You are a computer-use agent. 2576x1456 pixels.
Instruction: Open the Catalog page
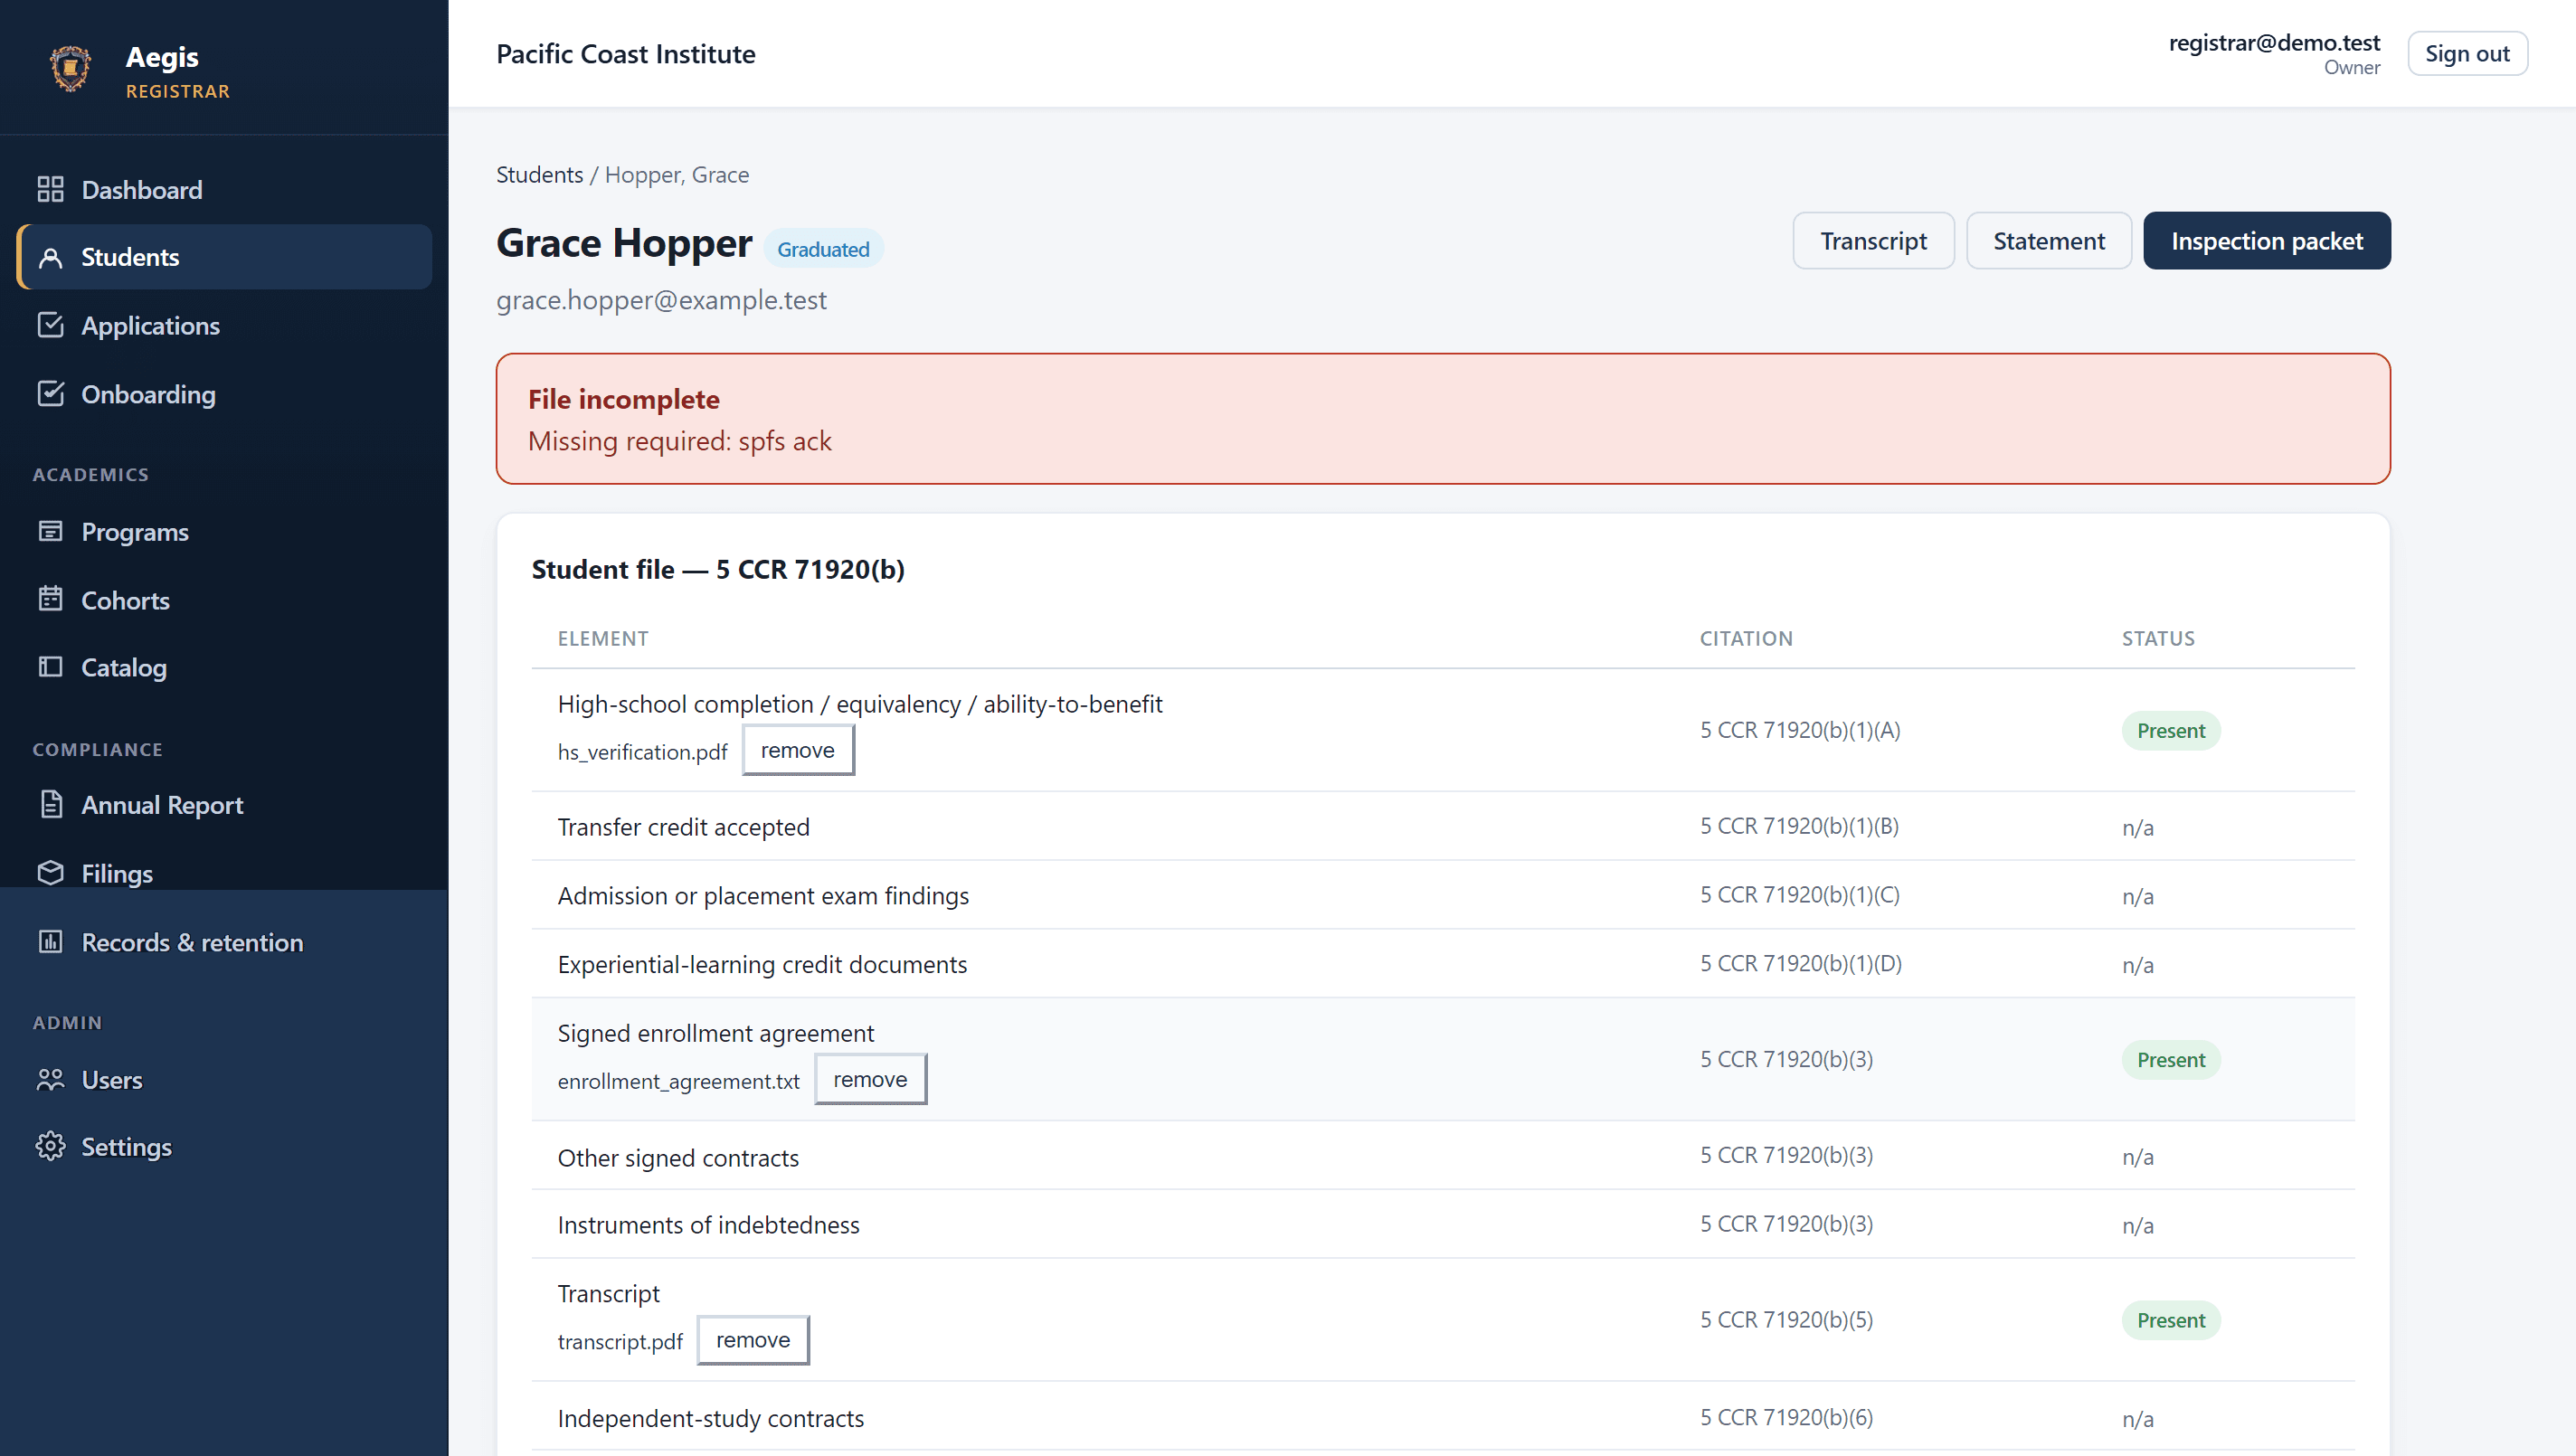click(x=225, y=667)
